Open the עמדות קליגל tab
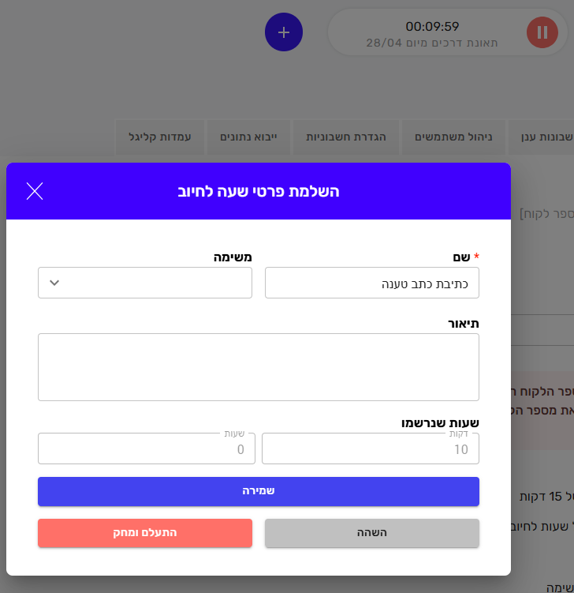This screenshot has height=593, width=574. pos(160,137)
